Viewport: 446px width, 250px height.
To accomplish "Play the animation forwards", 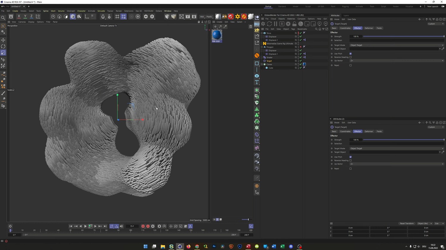I will (85, 226).
